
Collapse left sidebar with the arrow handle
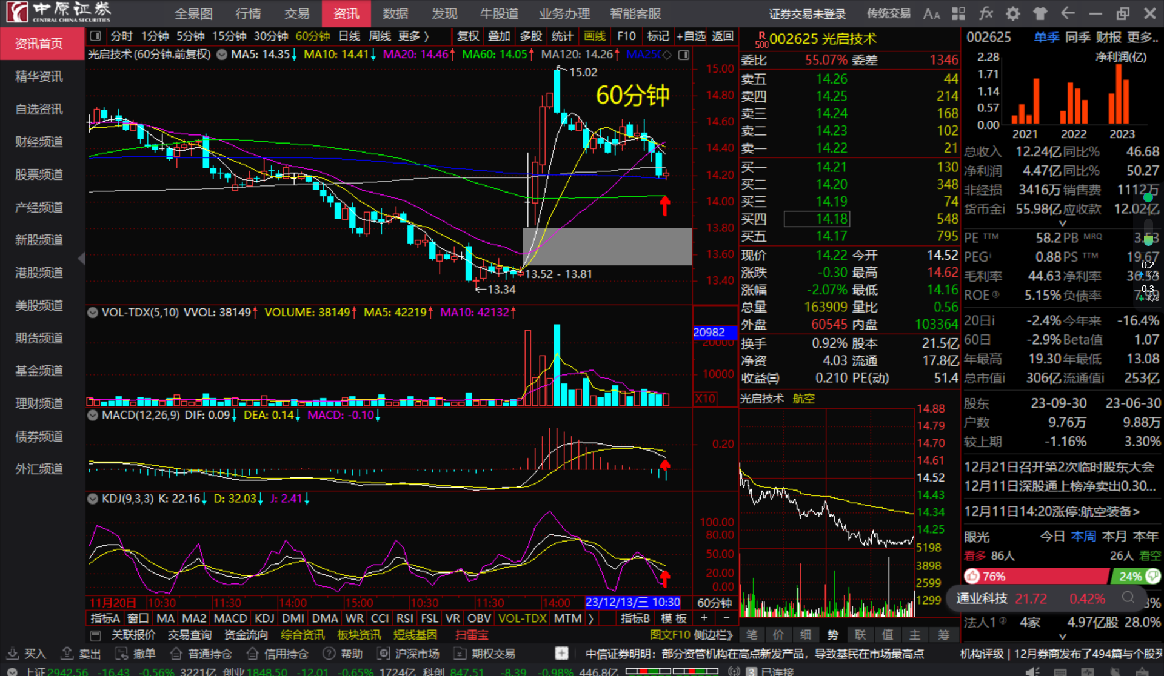tap(81, 259)
